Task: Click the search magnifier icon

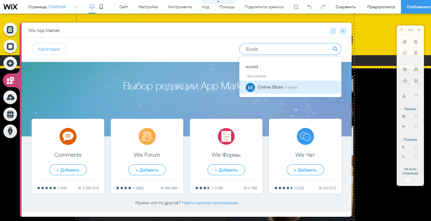Action: [335, 49]
